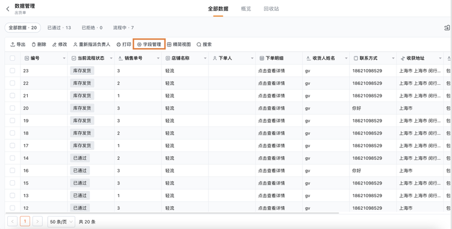This screenshot has height=229, width=452.
Task: Open the 店铺名称 column dropdown arrow
Action: tap(205, 58)
